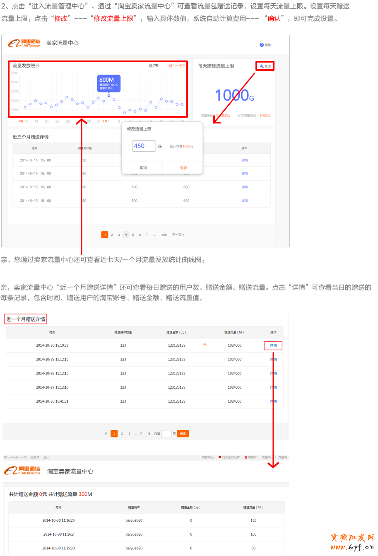Click the traffic limit input showing 450
Image resolution: width=378 pixels, height=556 pixels.
[144, 146]
